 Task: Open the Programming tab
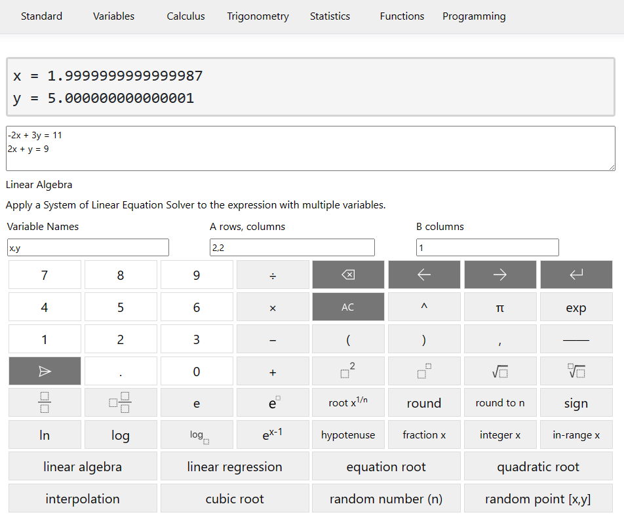474,16
